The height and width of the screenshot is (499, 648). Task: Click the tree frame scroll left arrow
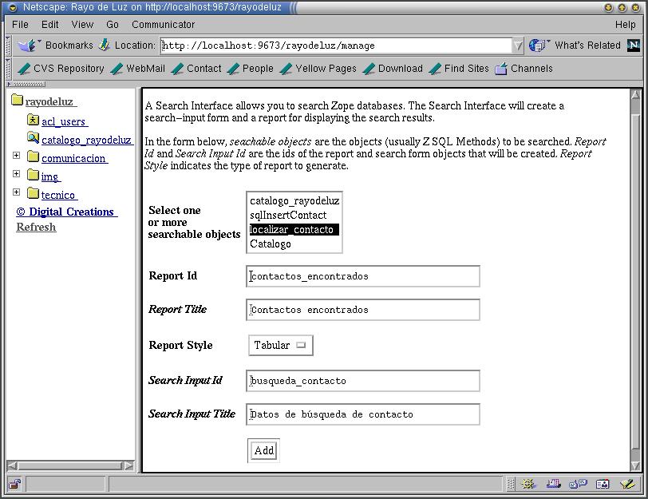coord(12,466)
